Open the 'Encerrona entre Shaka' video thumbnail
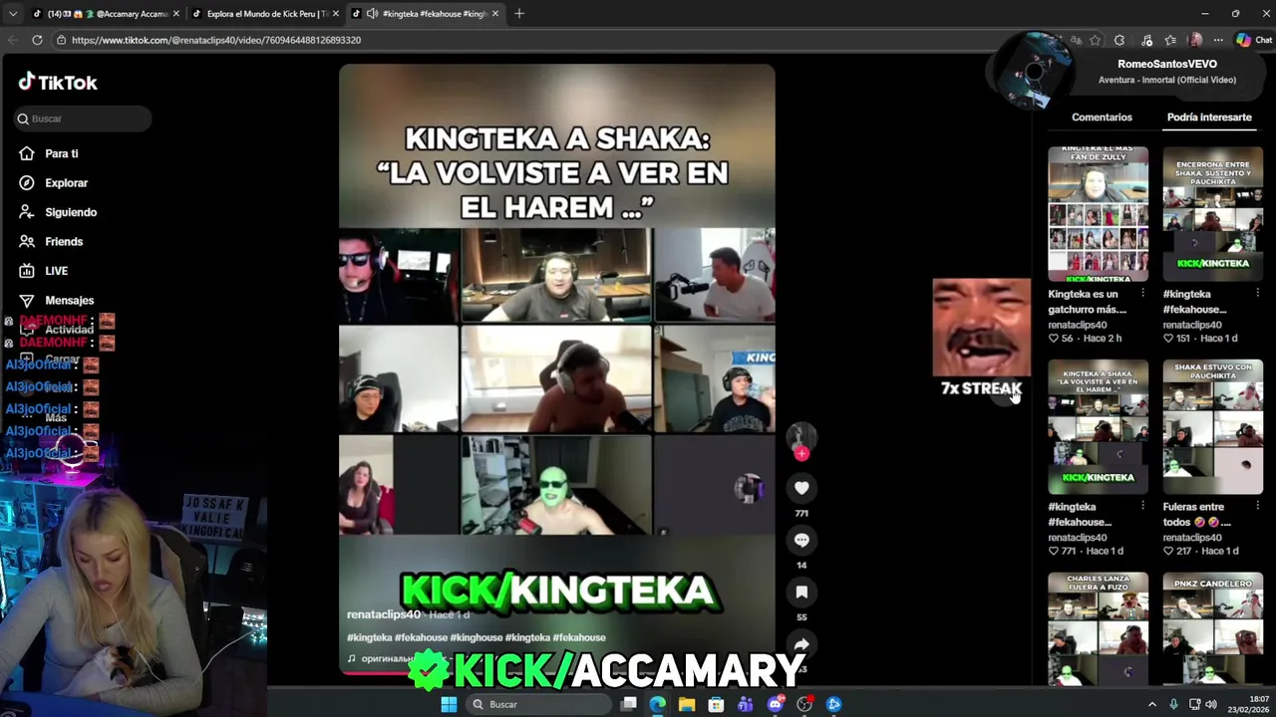The width and height of the screenshot is (1276, 717). tap(1212, 214)
